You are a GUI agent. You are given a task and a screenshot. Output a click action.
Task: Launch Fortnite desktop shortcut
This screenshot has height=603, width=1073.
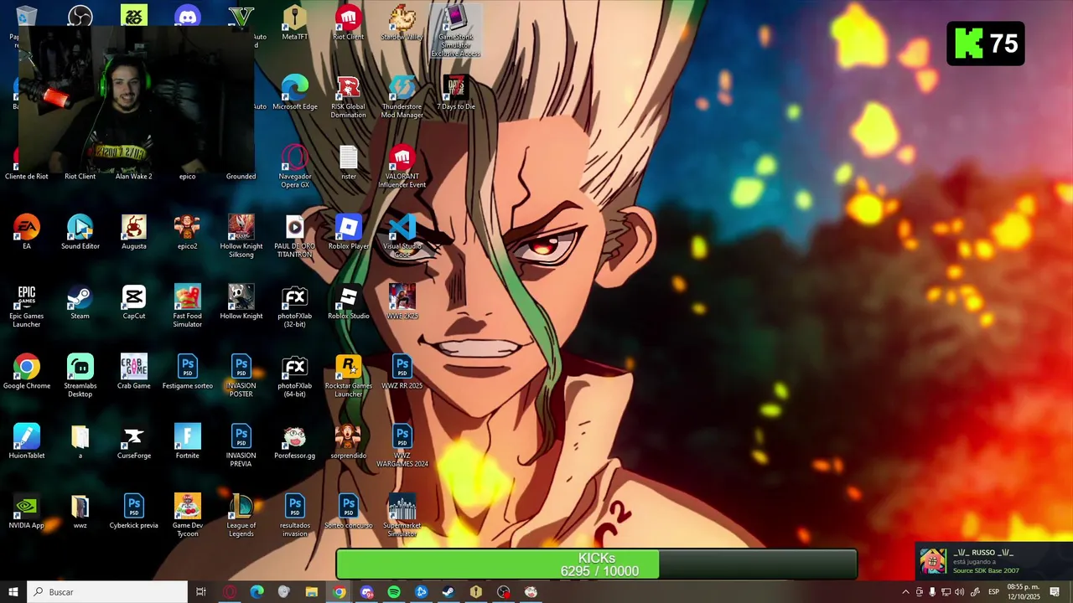point(188,441)
